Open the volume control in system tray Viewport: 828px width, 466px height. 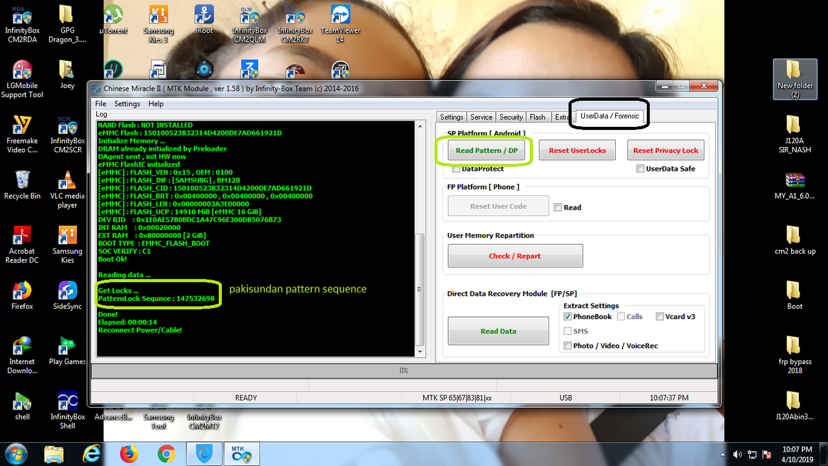pyautogui.click(x=738, y=454)
